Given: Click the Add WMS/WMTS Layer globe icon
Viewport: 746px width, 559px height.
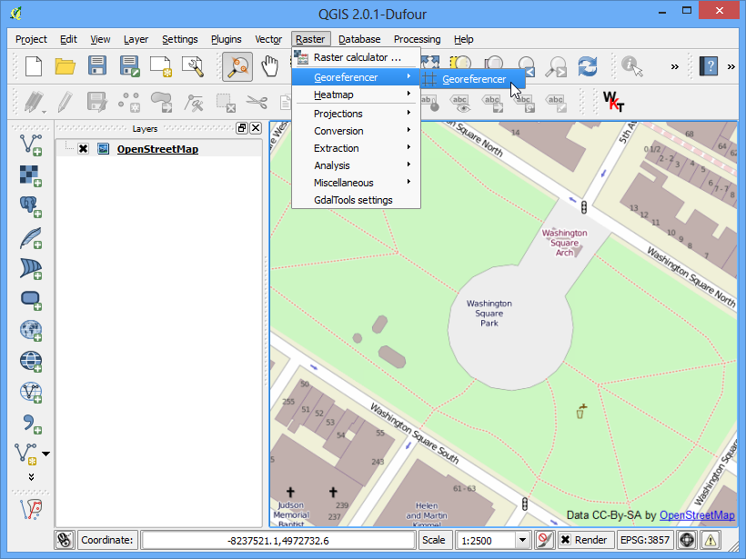Looking at the screenshot, I should [30, 330].
